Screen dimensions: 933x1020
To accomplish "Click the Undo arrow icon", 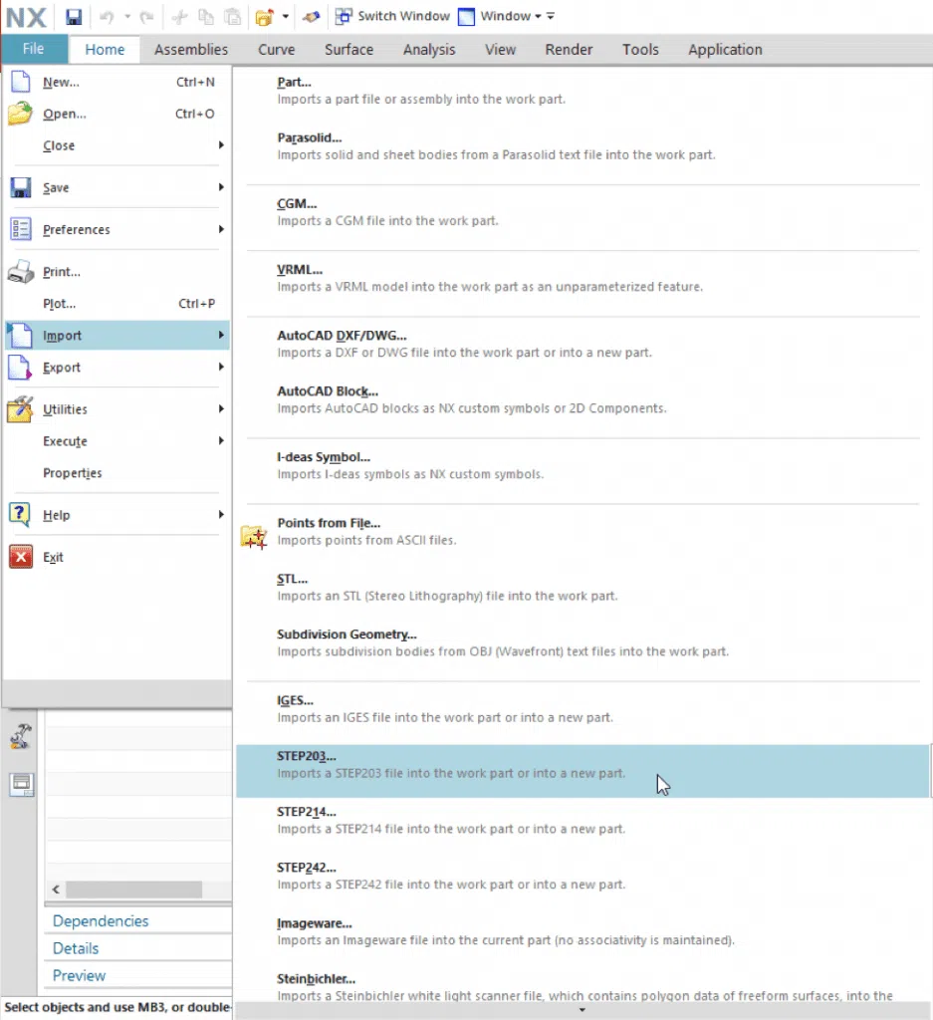I will point(107,17).
